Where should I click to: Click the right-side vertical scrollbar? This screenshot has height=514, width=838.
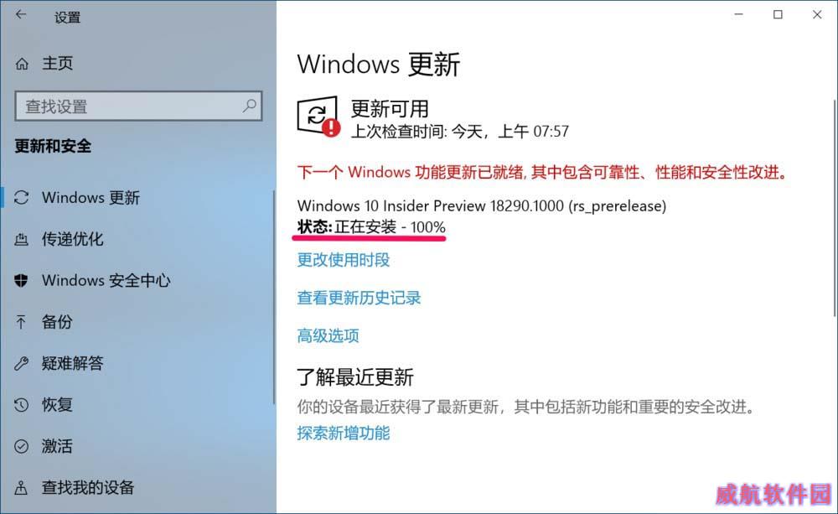tap(835, 209)
